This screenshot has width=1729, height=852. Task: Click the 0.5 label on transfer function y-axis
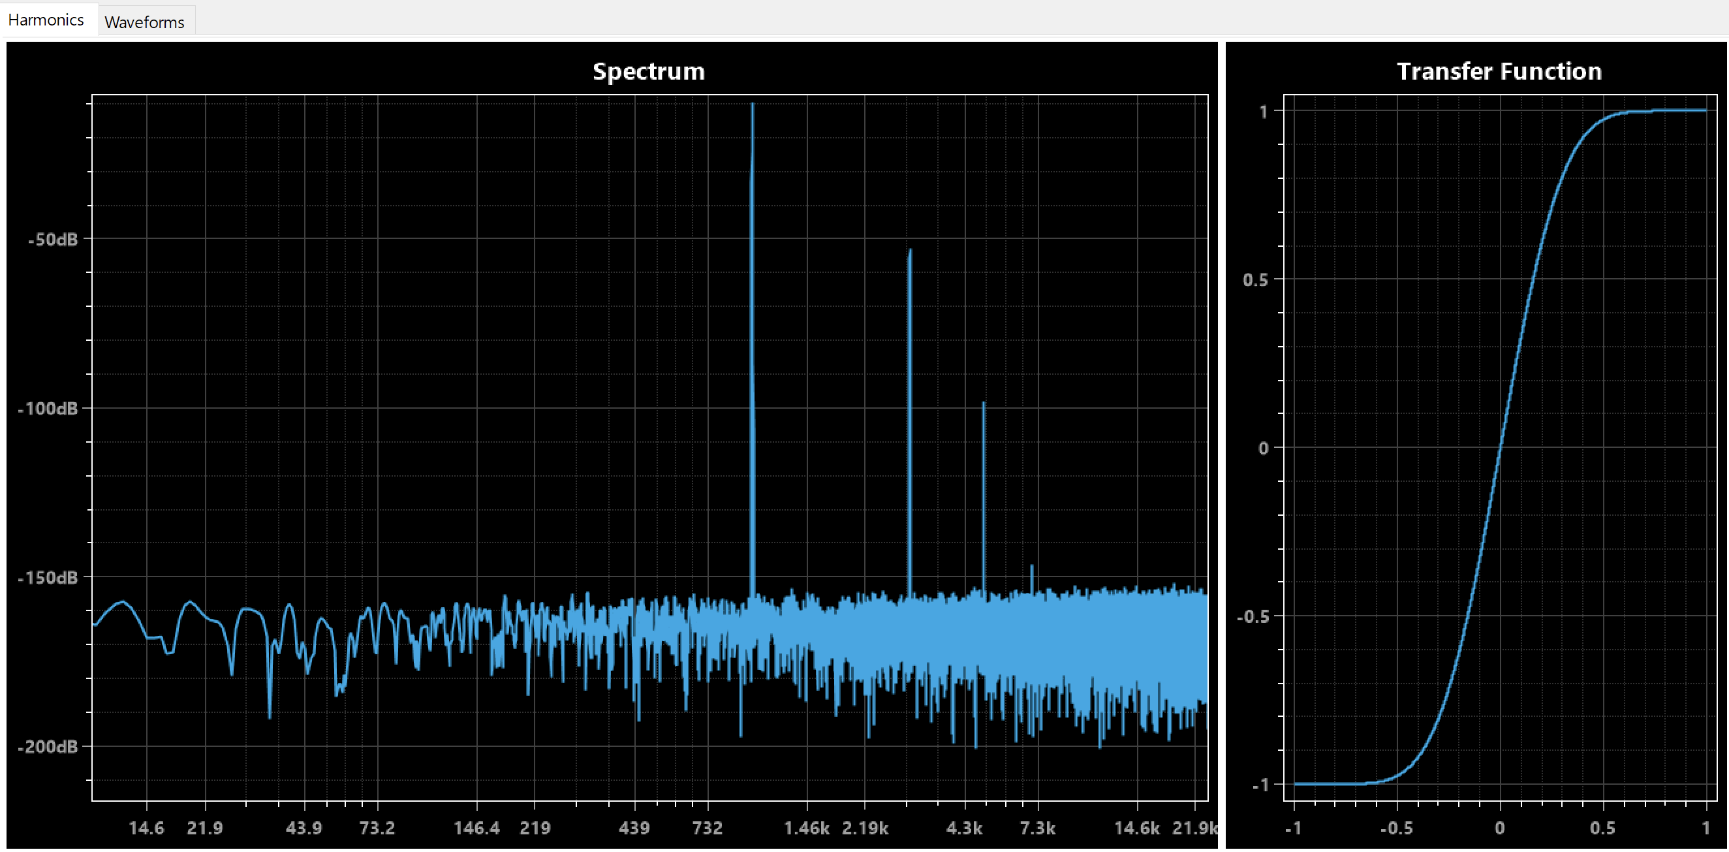1255,280
